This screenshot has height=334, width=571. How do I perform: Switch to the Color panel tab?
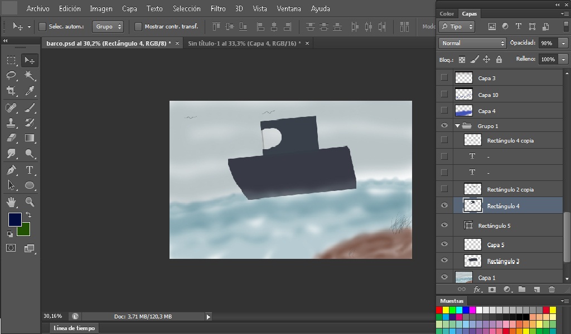[x=447, y=13]
